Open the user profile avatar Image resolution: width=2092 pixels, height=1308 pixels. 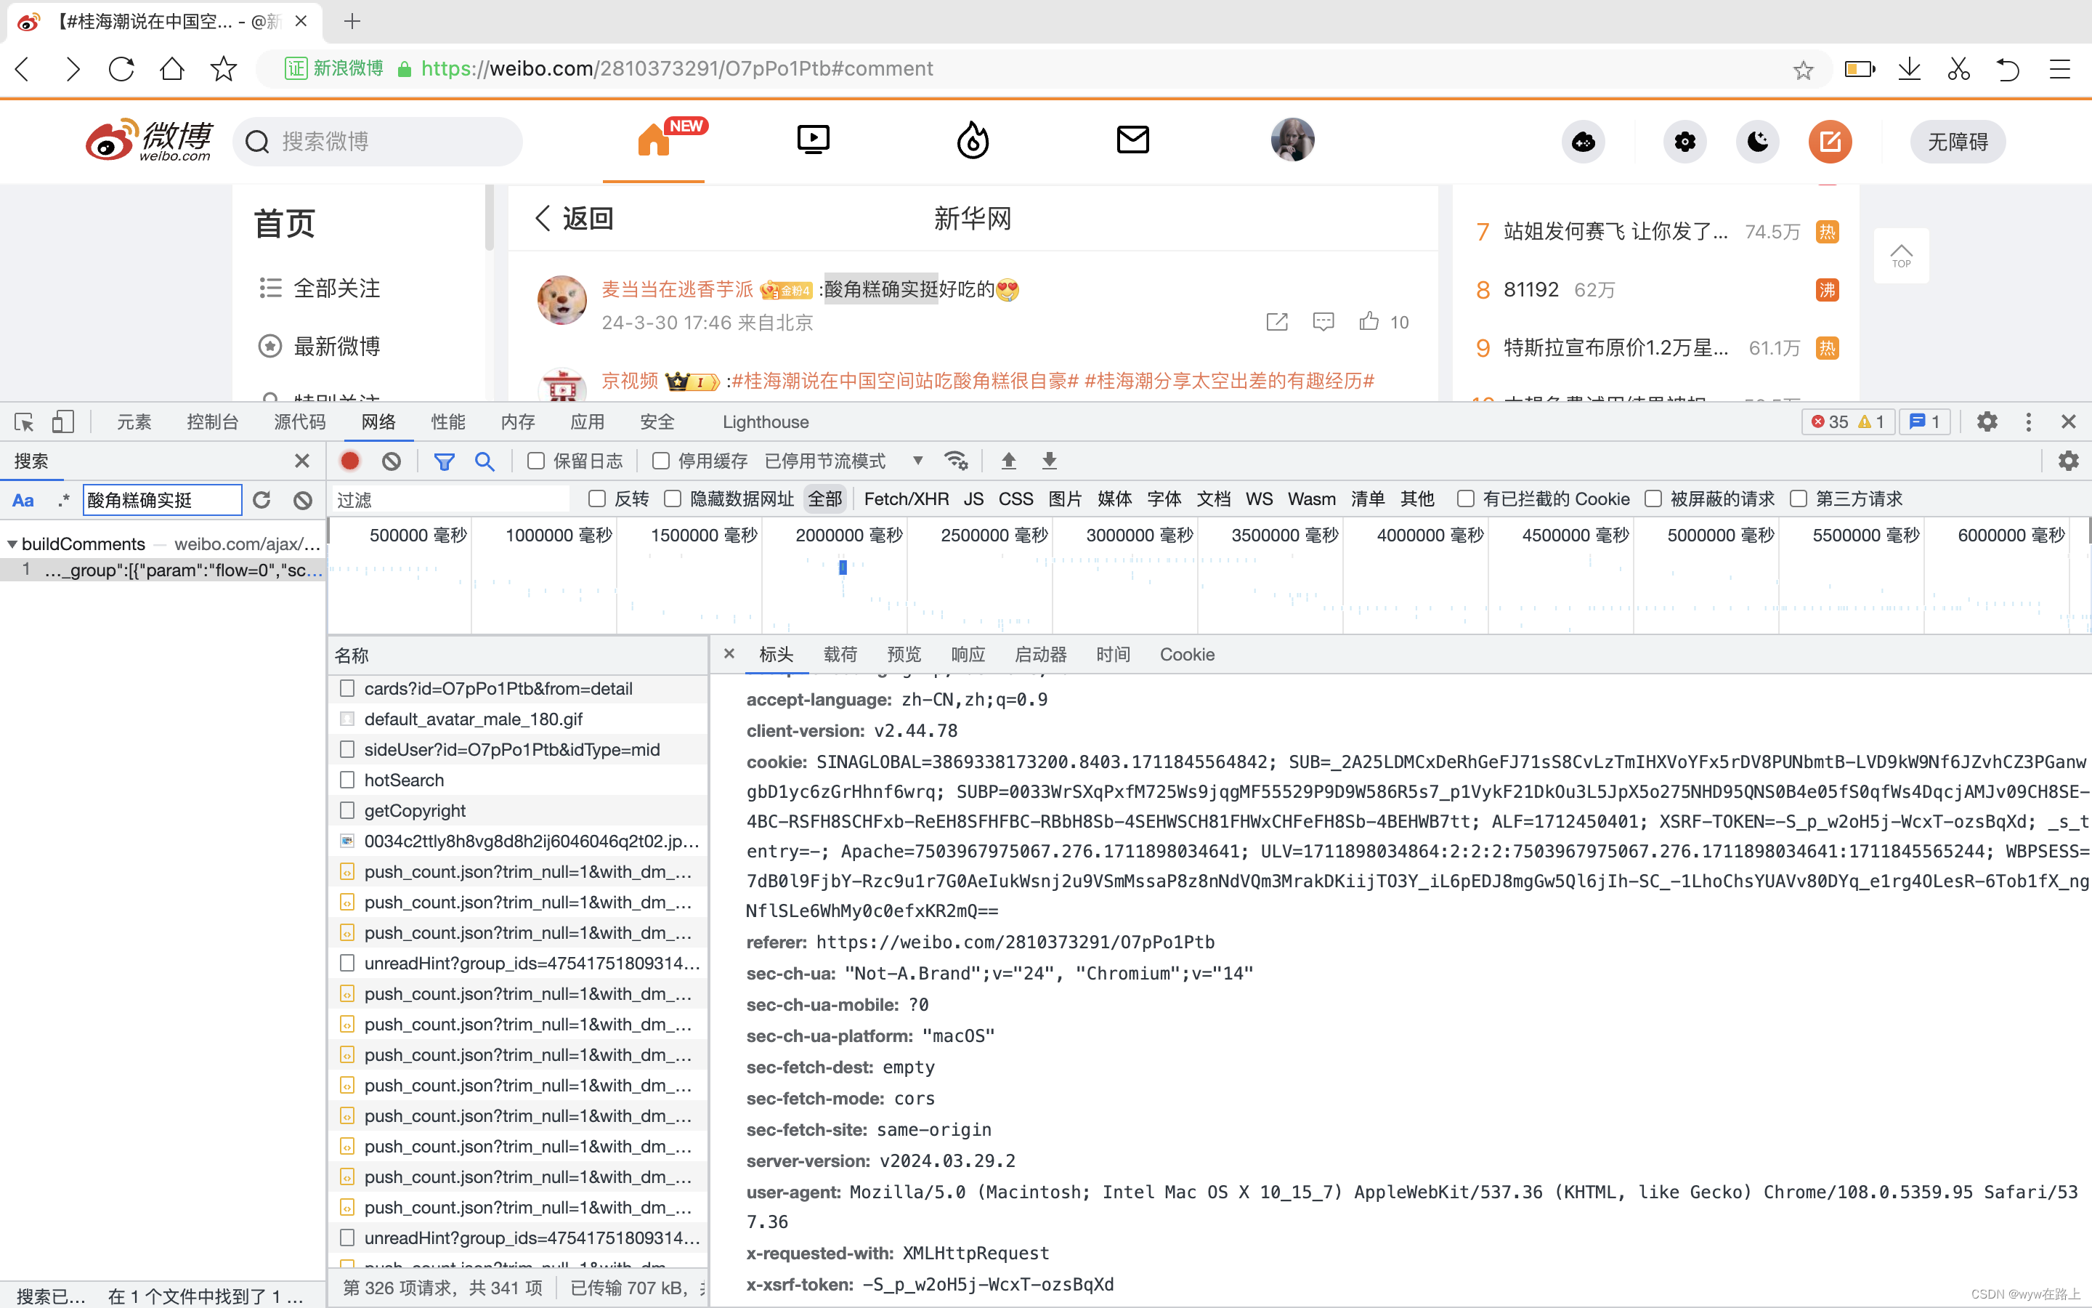point(1292,140)
